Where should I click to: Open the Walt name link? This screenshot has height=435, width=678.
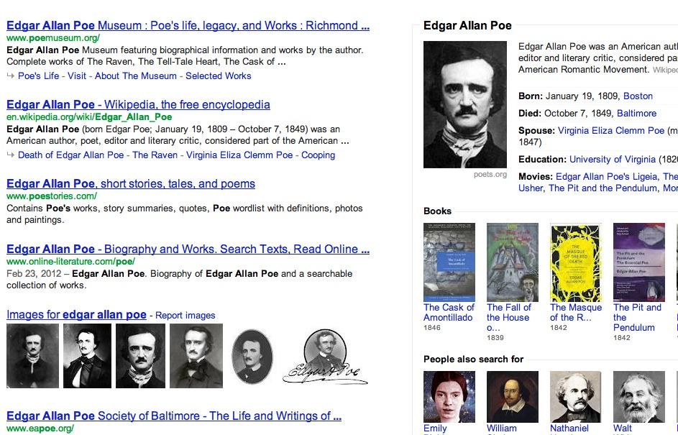pyautogui.click(x=623, y=429)
